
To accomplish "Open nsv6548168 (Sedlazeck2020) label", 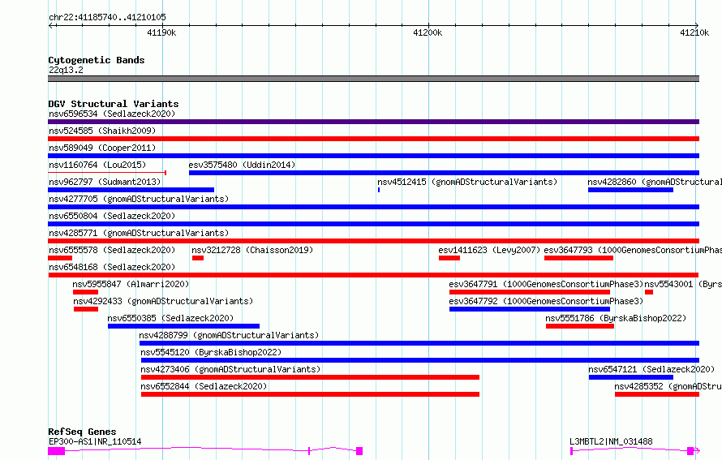I will [x=112, y=267].
